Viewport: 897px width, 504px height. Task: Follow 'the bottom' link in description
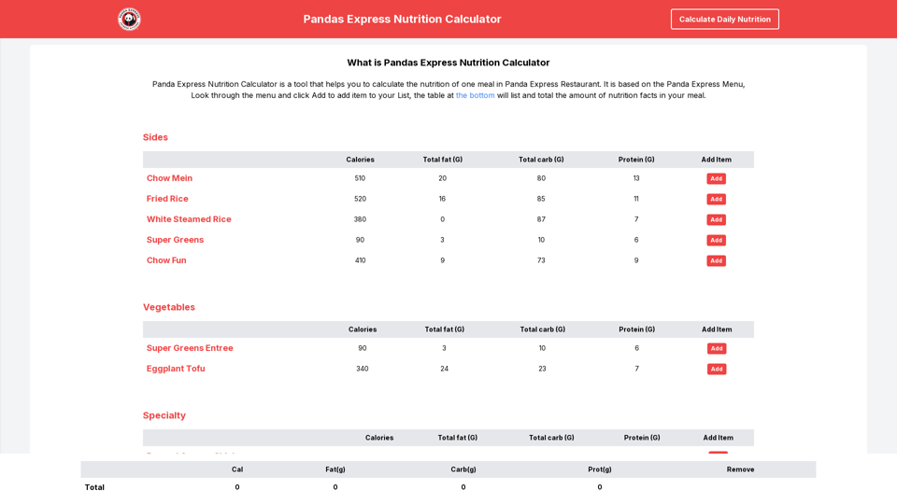475,95
